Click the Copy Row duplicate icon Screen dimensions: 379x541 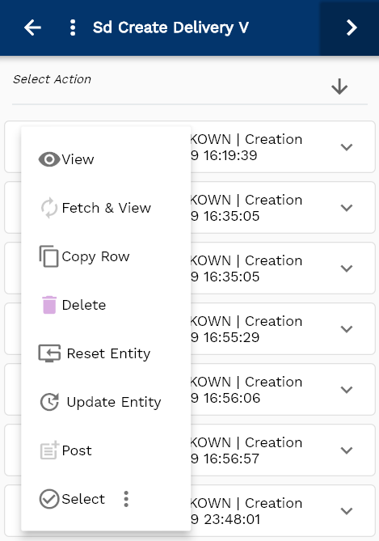tap(48, 256)
